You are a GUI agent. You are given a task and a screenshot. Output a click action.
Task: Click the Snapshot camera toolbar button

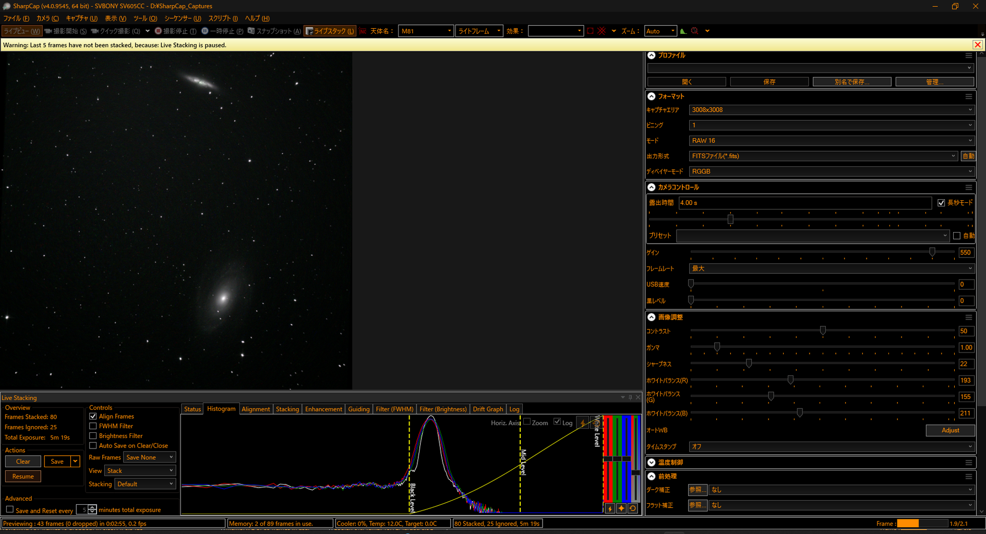click(x=274, y=31)
